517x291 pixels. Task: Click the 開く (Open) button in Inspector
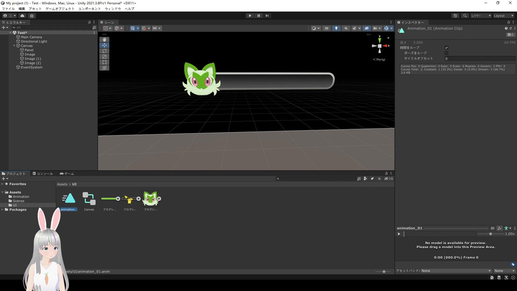pos(510,34)
